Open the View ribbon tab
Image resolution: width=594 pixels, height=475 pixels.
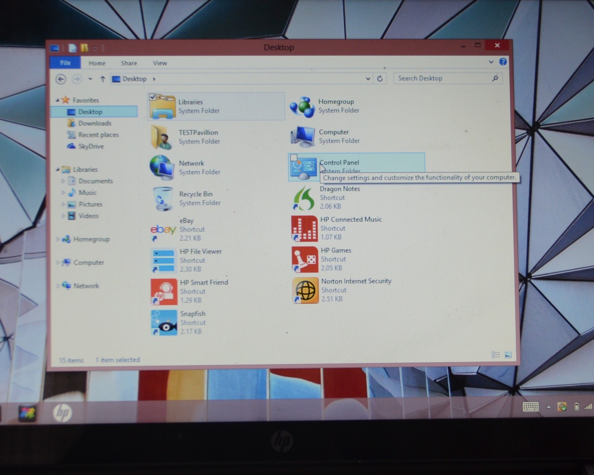160,63
